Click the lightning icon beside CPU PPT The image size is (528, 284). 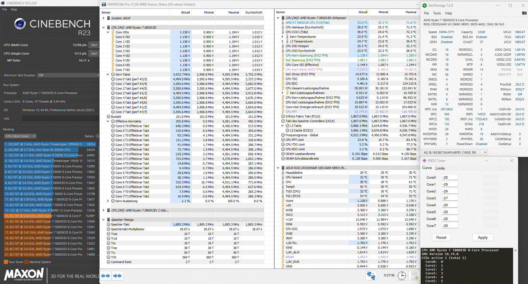tap(283, 112)
